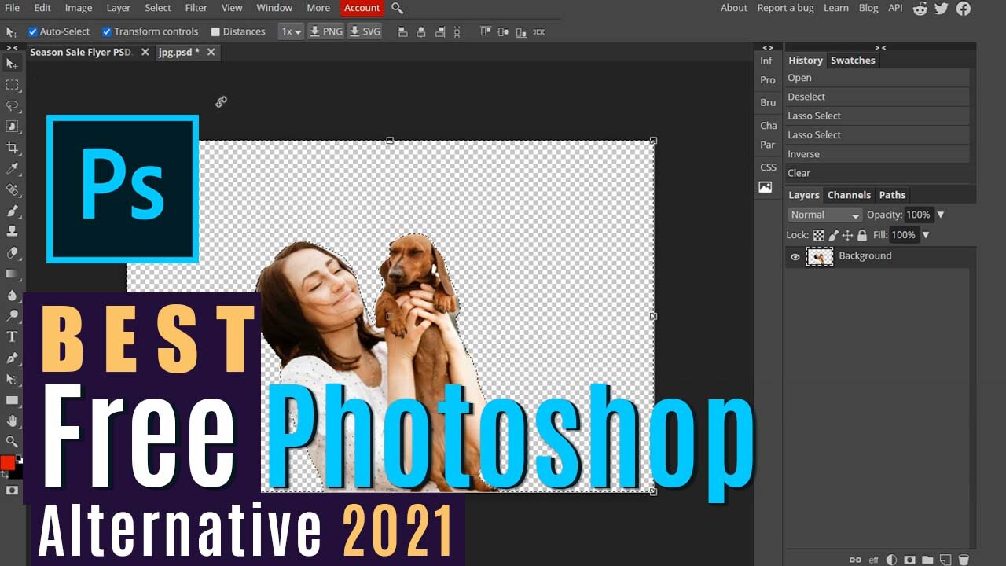Click the red Account button

click(362, 8)
